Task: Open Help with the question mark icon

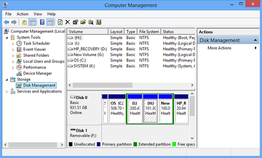Action: point(42,22)
